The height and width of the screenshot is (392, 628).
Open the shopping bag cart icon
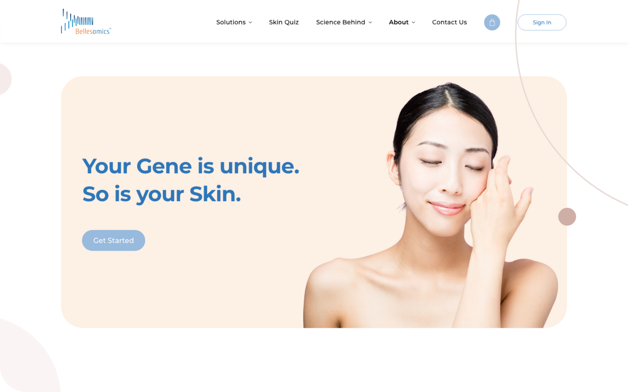click(492, 22)
